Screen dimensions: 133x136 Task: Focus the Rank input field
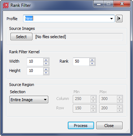[81, 62]
